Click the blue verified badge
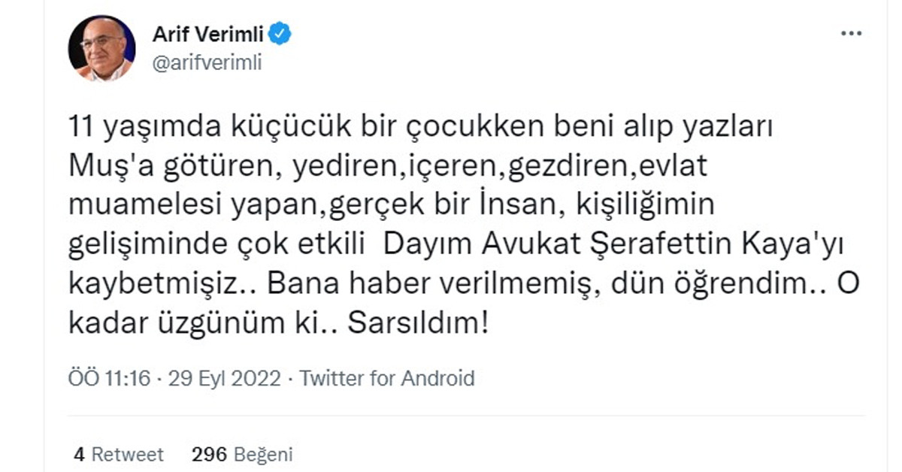Screen dimensions: 902x472 (x=281, y=34)
